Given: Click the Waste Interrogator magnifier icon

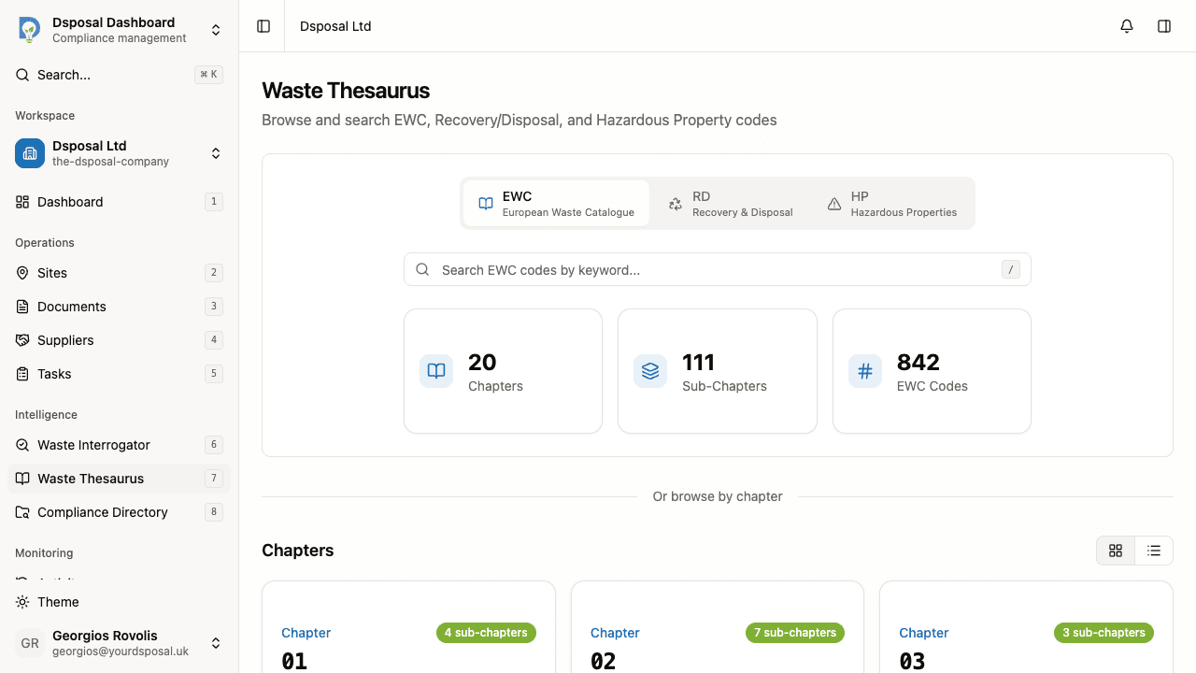Looking at the screenshot, I should coord(22,445).
